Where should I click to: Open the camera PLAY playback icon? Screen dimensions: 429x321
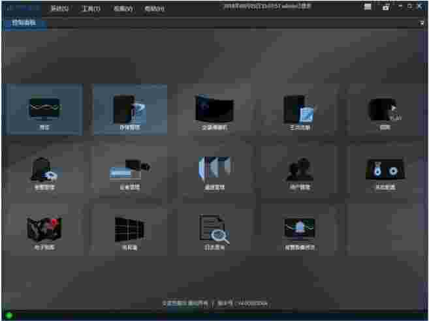pyautogui.click(x=385, y=110)
